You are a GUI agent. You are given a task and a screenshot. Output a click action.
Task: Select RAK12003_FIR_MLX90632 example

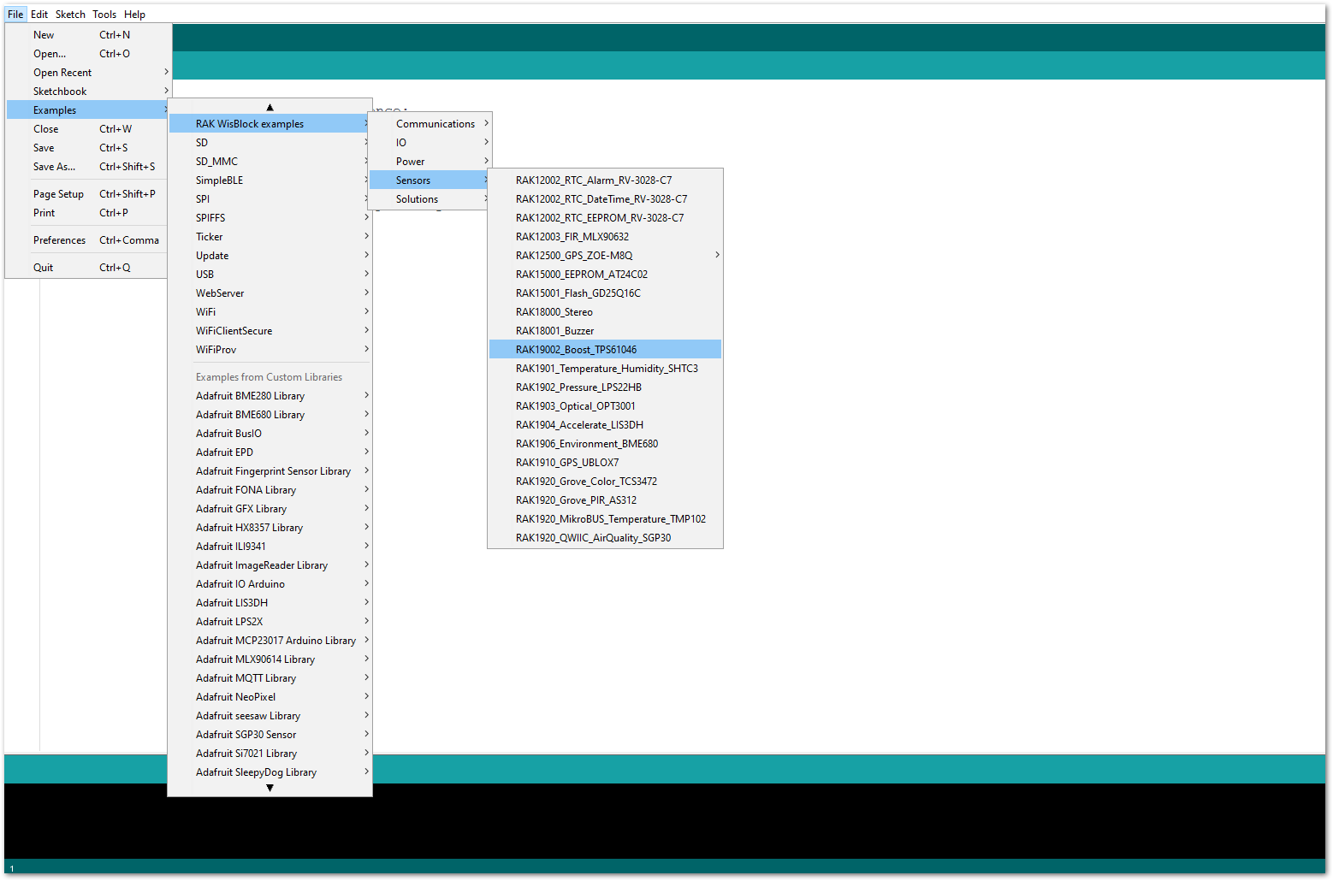pos(605,237)
